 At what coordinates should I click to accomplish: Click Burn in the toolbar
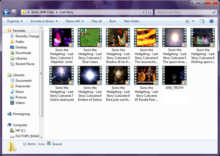click(113, 21)
